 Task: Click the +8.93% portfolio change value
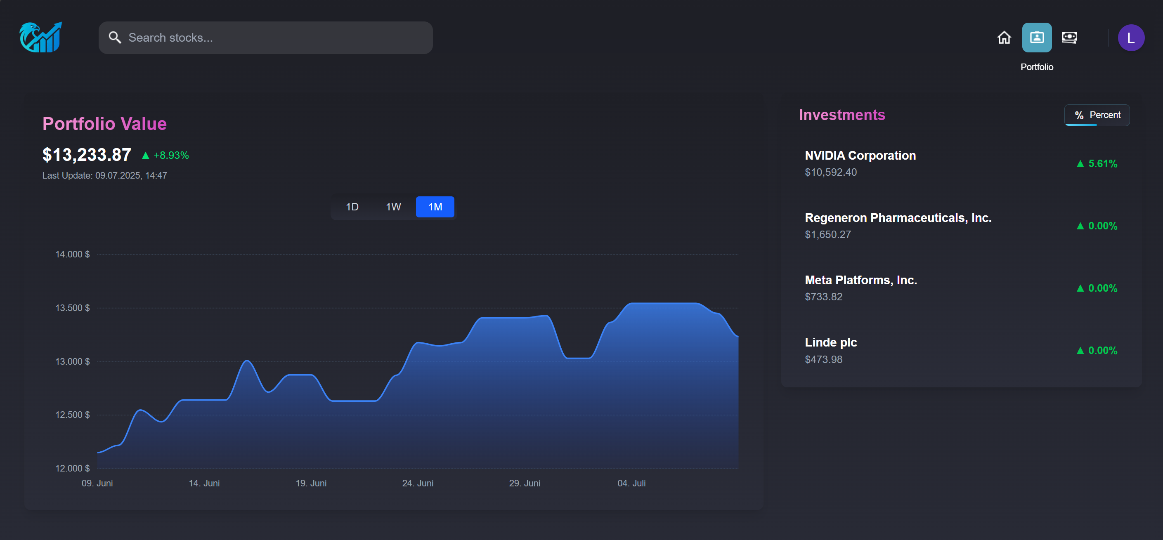171,155
